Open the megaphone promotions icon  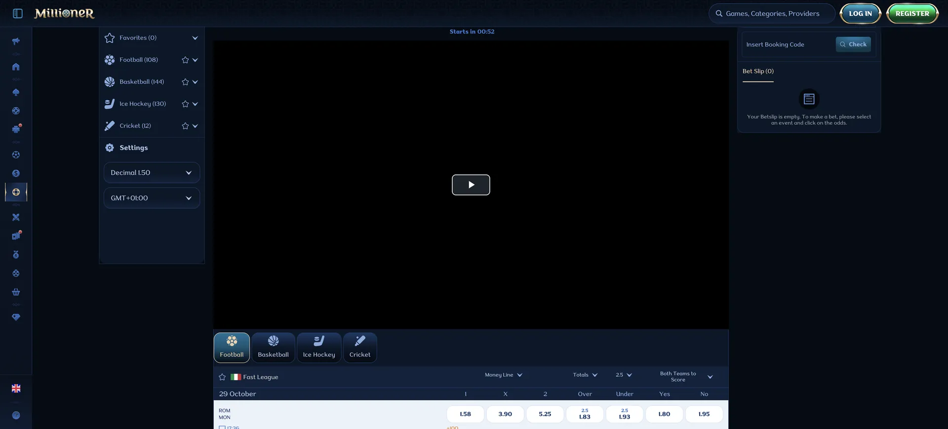click(16, 41)
